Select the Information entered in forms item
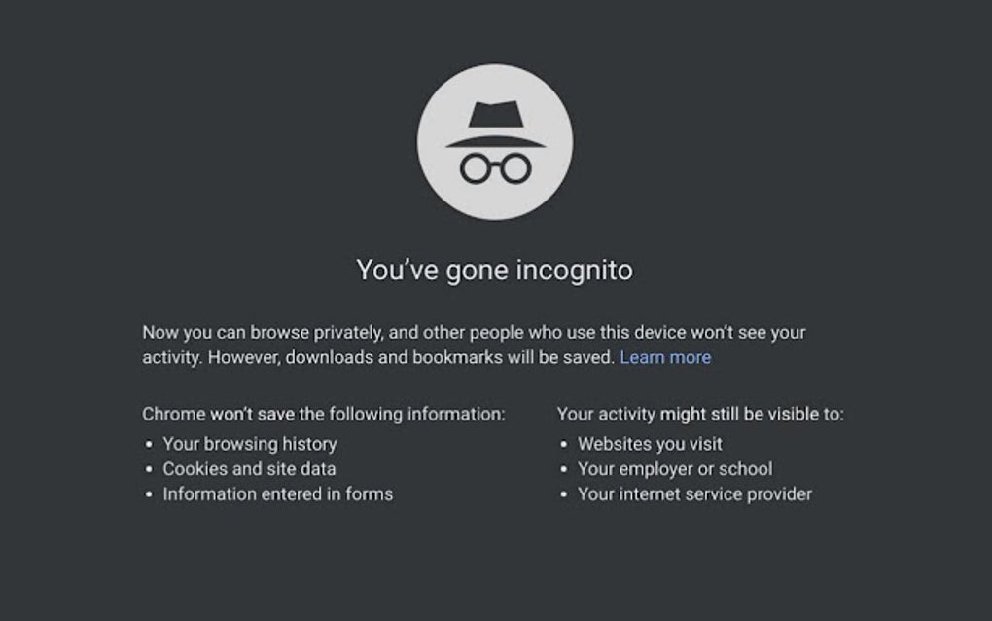Viewport: 992px width, 621px height. pos(280,495)
